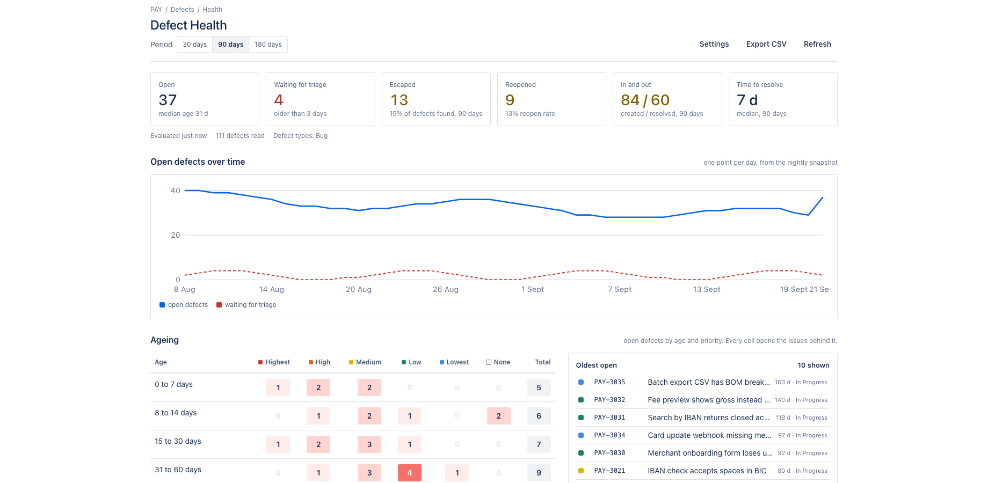Open High cell for 0 to 7 days
Viewport: 988px width, 483px height.
pos(318,387)
